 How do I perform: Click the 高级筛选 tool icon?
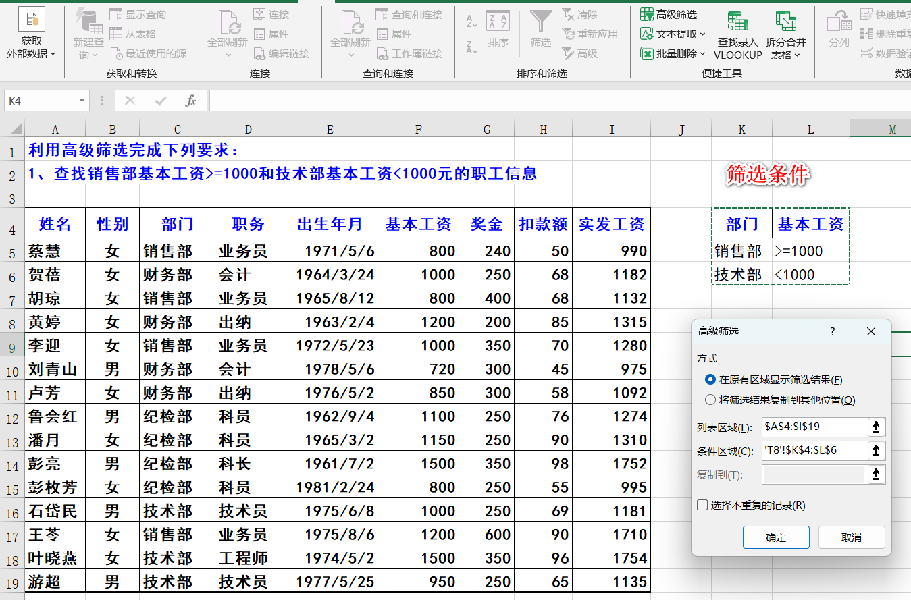(x=647, y=14)
